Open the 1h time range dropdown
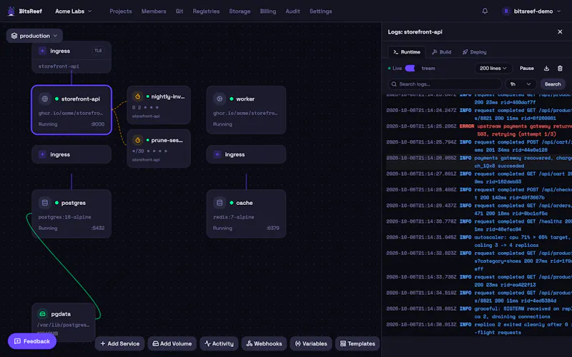572x357 pixels. tap(521, 84)
